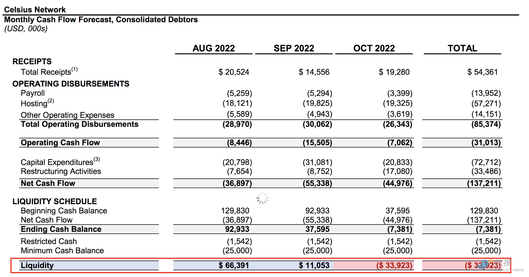Click the 'Operating Cash Flow' row label
The height and width of the screenshot is (277, 529).
click(60, 143)
